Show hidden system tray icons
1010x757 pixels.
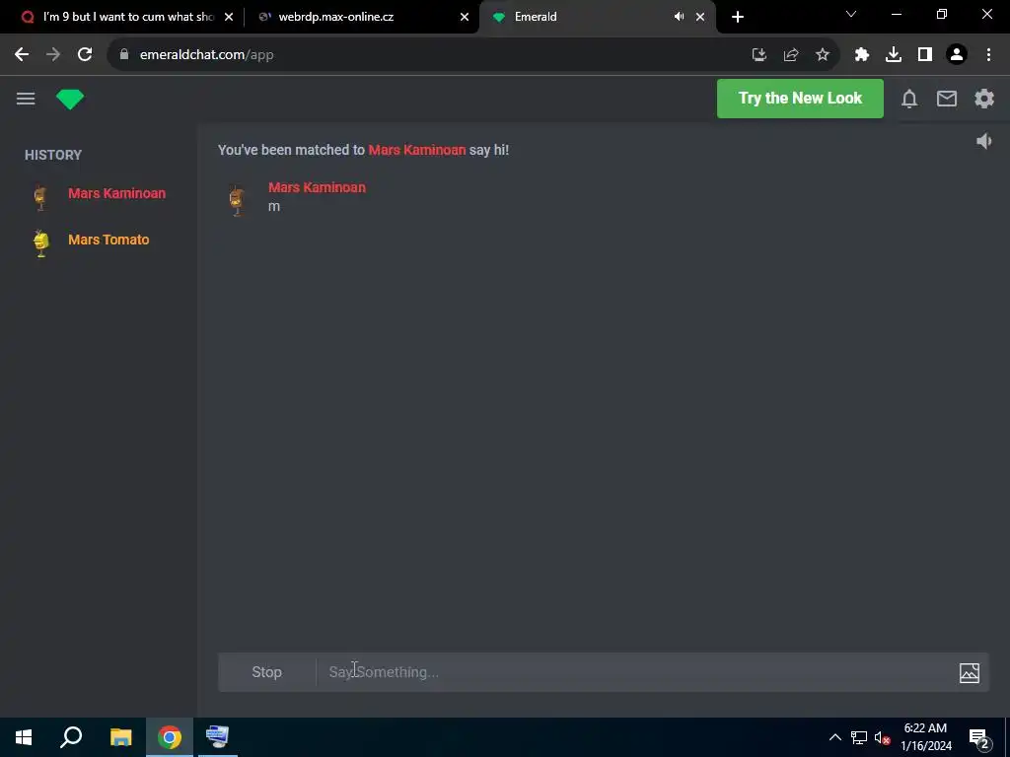834,737
